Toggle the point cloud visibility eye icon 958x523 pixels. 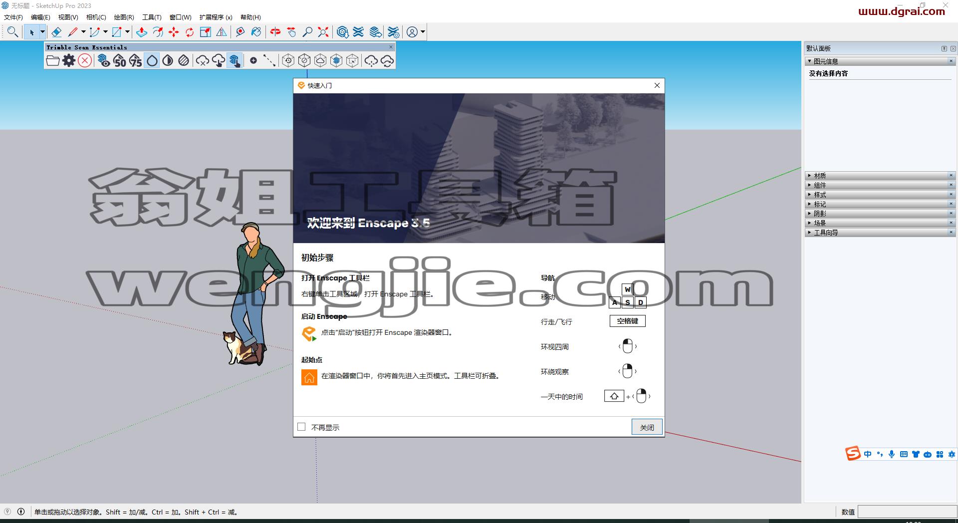104,61
